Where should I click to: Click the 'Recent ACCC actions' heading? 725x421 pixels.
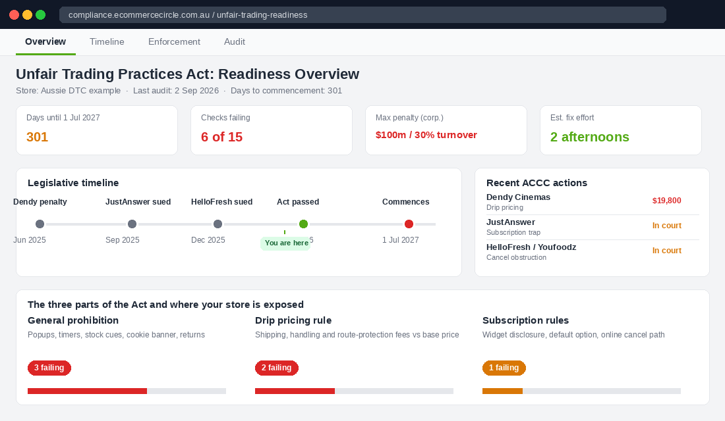point(536,183)
